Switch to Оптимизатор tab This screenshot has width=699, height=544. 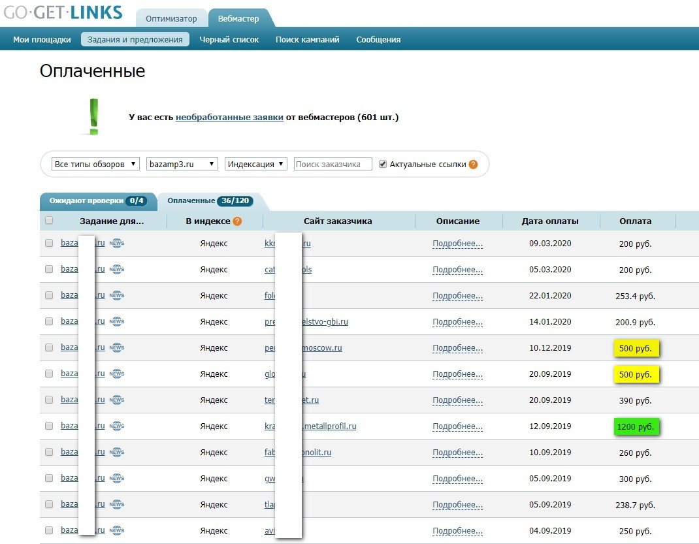click(x=171, y=19)
